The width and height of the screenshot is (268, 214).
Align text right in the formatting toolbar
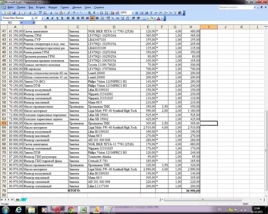(x=78, y=18)
